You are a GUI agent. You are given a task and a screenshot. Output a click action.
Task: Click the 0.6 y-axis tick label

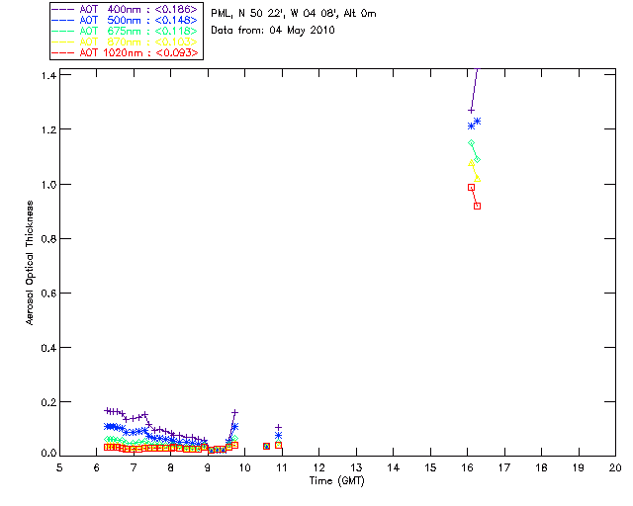tap(48, 294)
